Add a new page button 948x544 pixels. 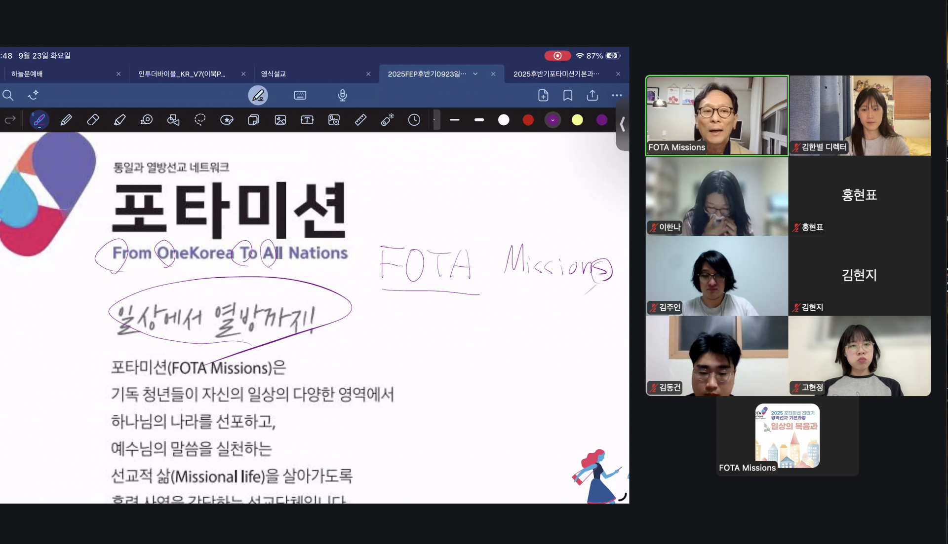click(x=543, y=95)
